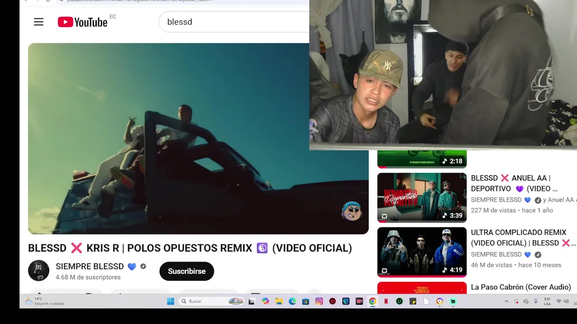Open the La Paso Cabrón (Cover Audio) video
Viewport: 577px width, 324px height.
coord(521,287)
